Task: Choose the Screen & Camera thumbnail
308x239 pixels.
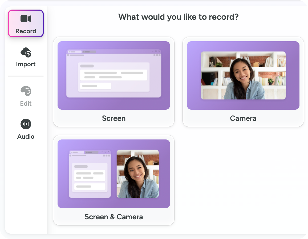Action: tap(114, 174)
